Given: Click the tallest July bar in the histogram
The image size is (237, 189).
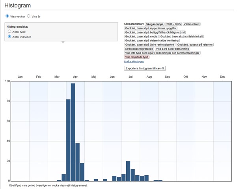Looking at the screenshot, I should click(x=128, y=171).
